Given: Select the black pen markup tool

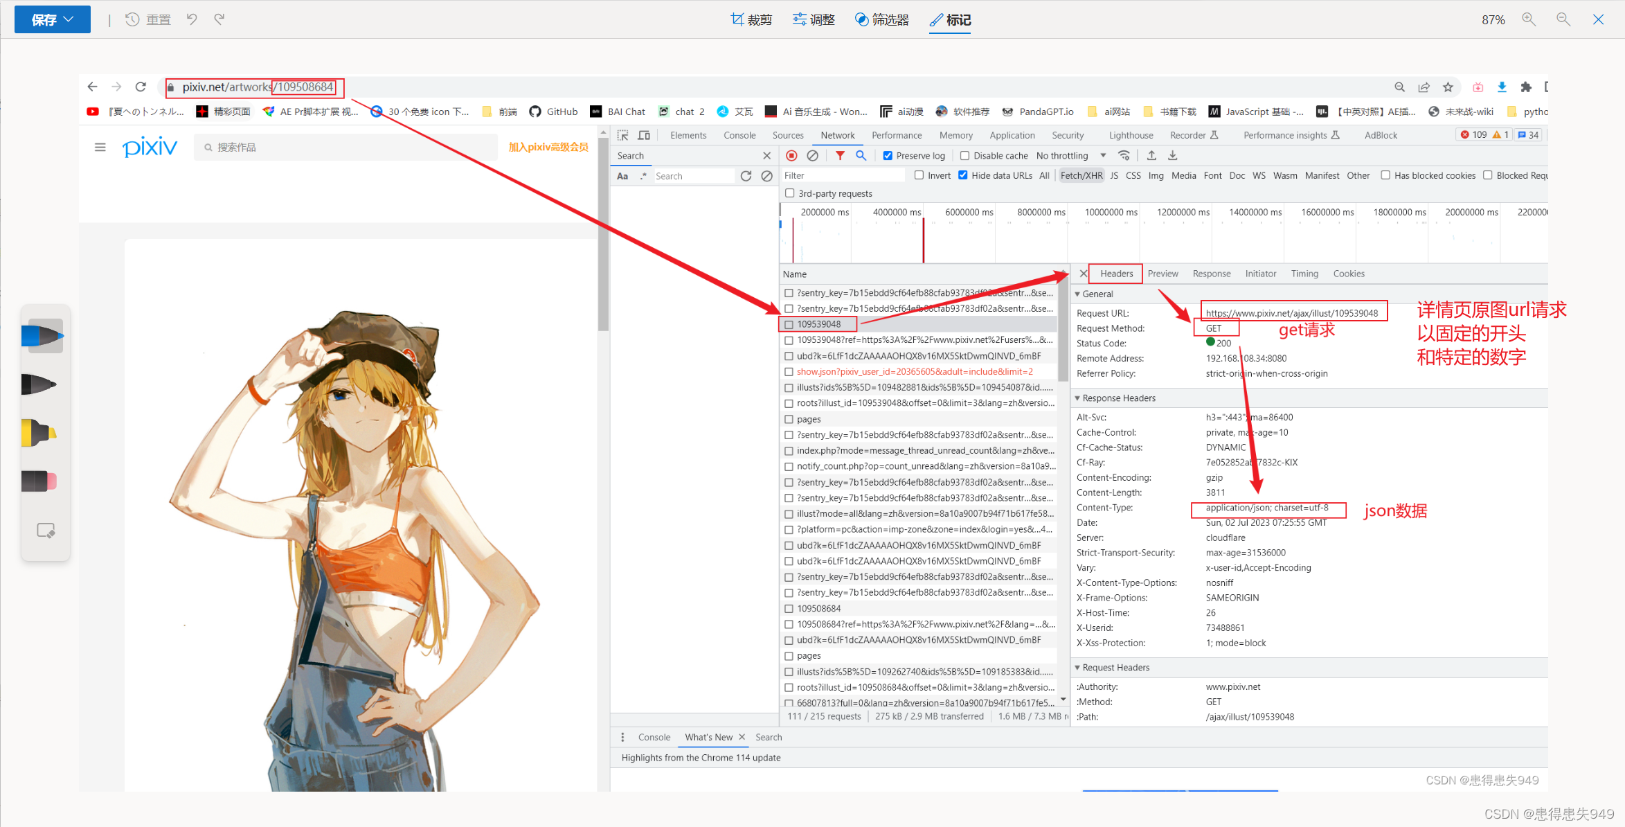Looking at the screenshot, I should point(39,384).
